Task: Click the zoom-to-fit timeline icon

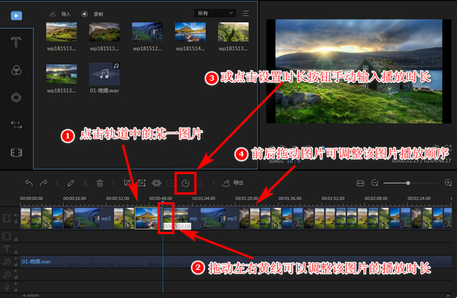Action: click(360, 183)
